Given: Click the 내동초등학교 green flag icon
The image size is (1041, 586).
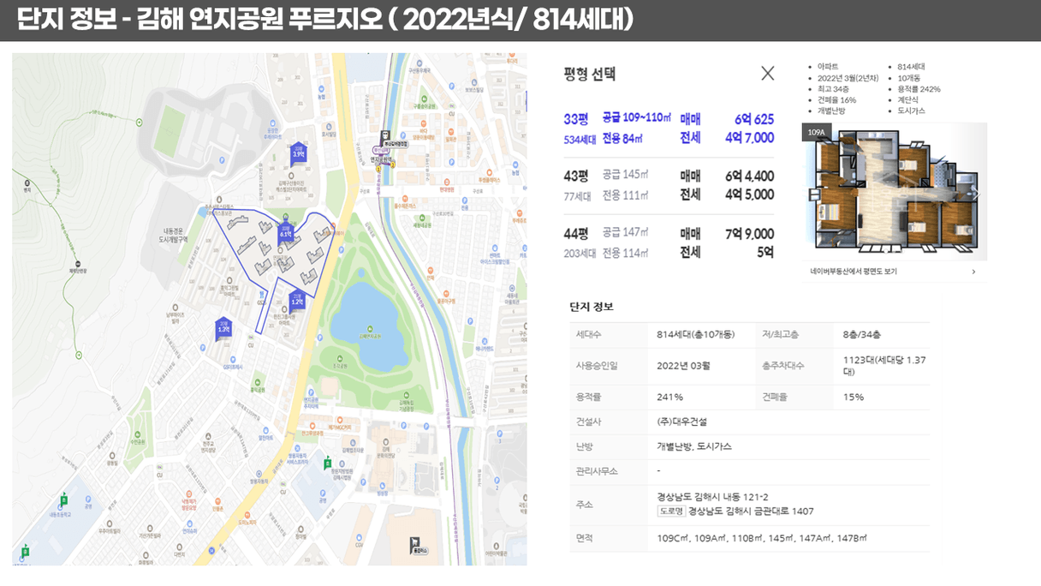Looking at the screenshot, I should coord(64,499).
